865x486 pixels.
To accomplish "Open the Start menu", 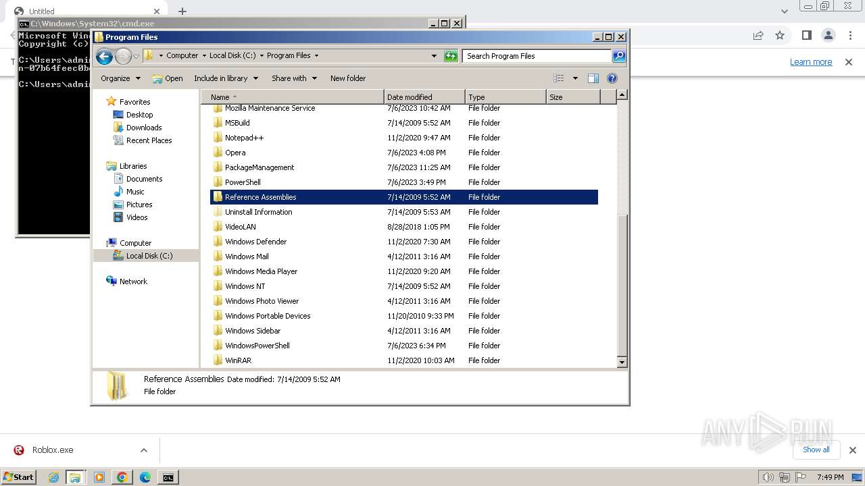I will (19, 477).
